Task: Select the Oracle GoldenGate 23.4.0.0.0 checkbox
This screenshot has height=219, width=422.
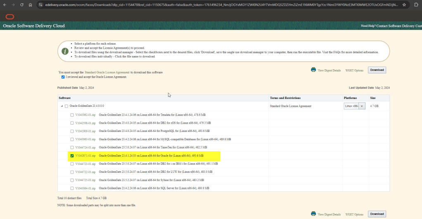Action: pyautogui.click(x=66, y=106)
